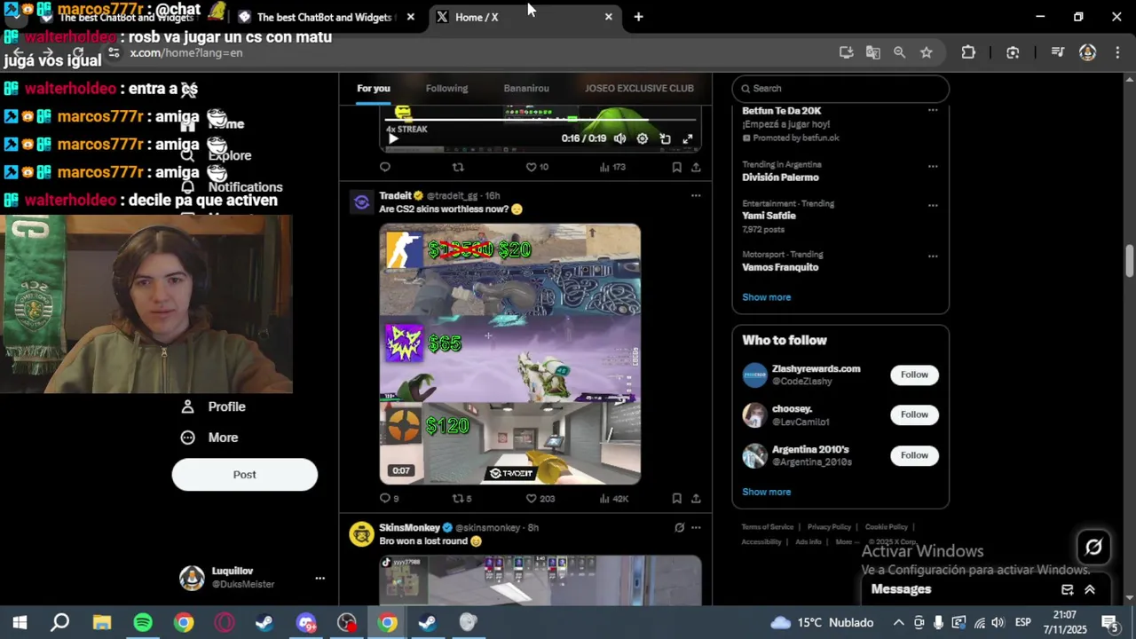Open Chrome extensions puzzle icon
1136x639 pixels.
coord(968,52)
